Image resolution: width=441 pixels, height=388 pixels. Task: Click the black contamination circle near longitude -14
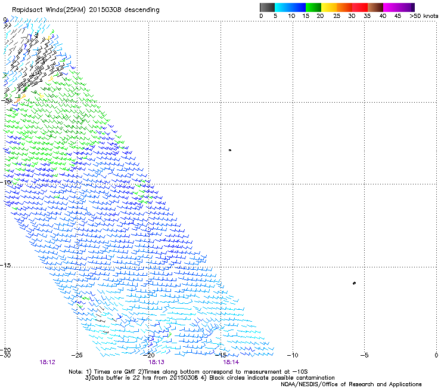point(230,150)
